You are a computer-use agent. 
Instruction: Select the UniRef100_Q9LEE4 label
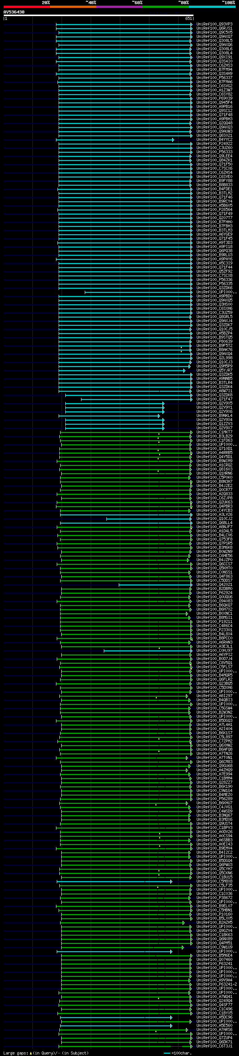coord(214,156)
